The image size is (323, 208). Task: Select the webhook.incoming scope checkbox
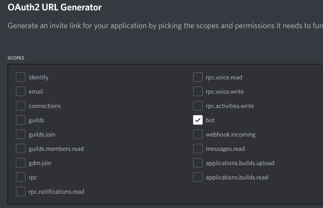[198, 135]
